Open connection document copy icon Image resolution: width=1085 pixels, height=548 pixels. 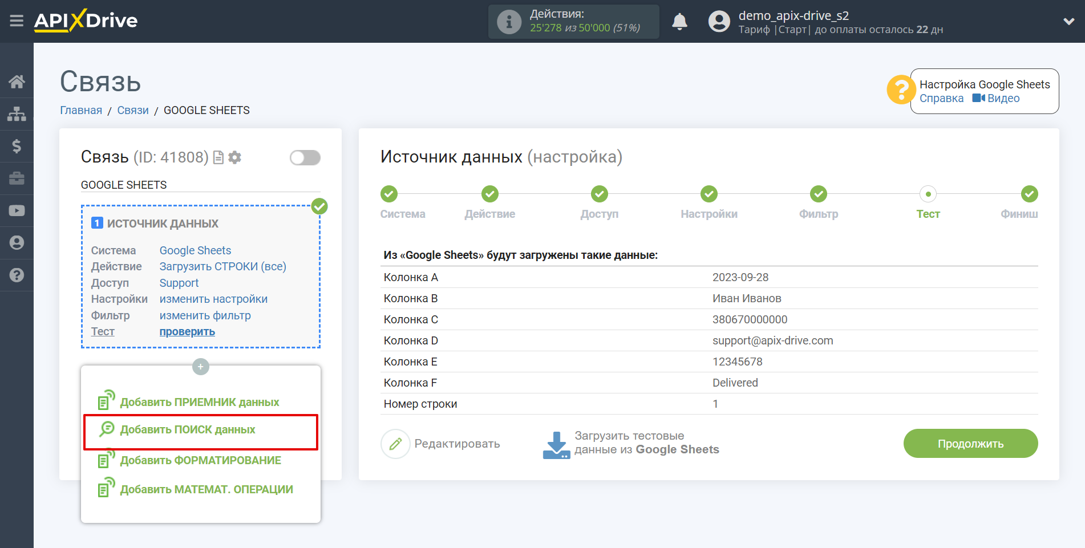click(x=218, y=157)
